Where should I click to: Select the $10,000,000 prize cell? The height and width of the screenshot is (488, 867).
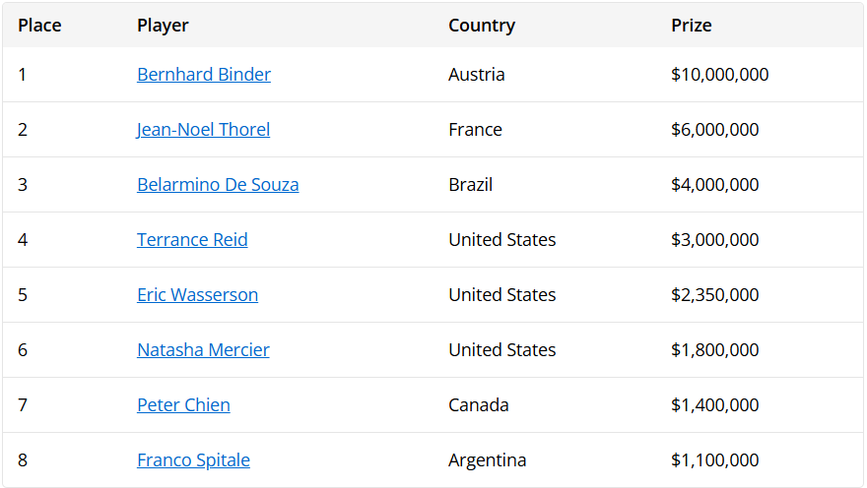click(x=719, y=75)
